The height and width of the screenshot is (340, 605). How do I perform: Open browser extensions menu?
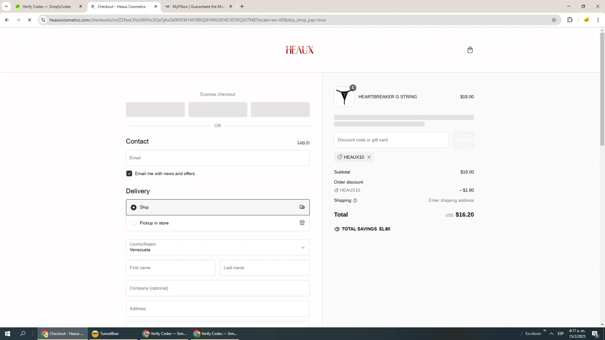click(570, 20)
